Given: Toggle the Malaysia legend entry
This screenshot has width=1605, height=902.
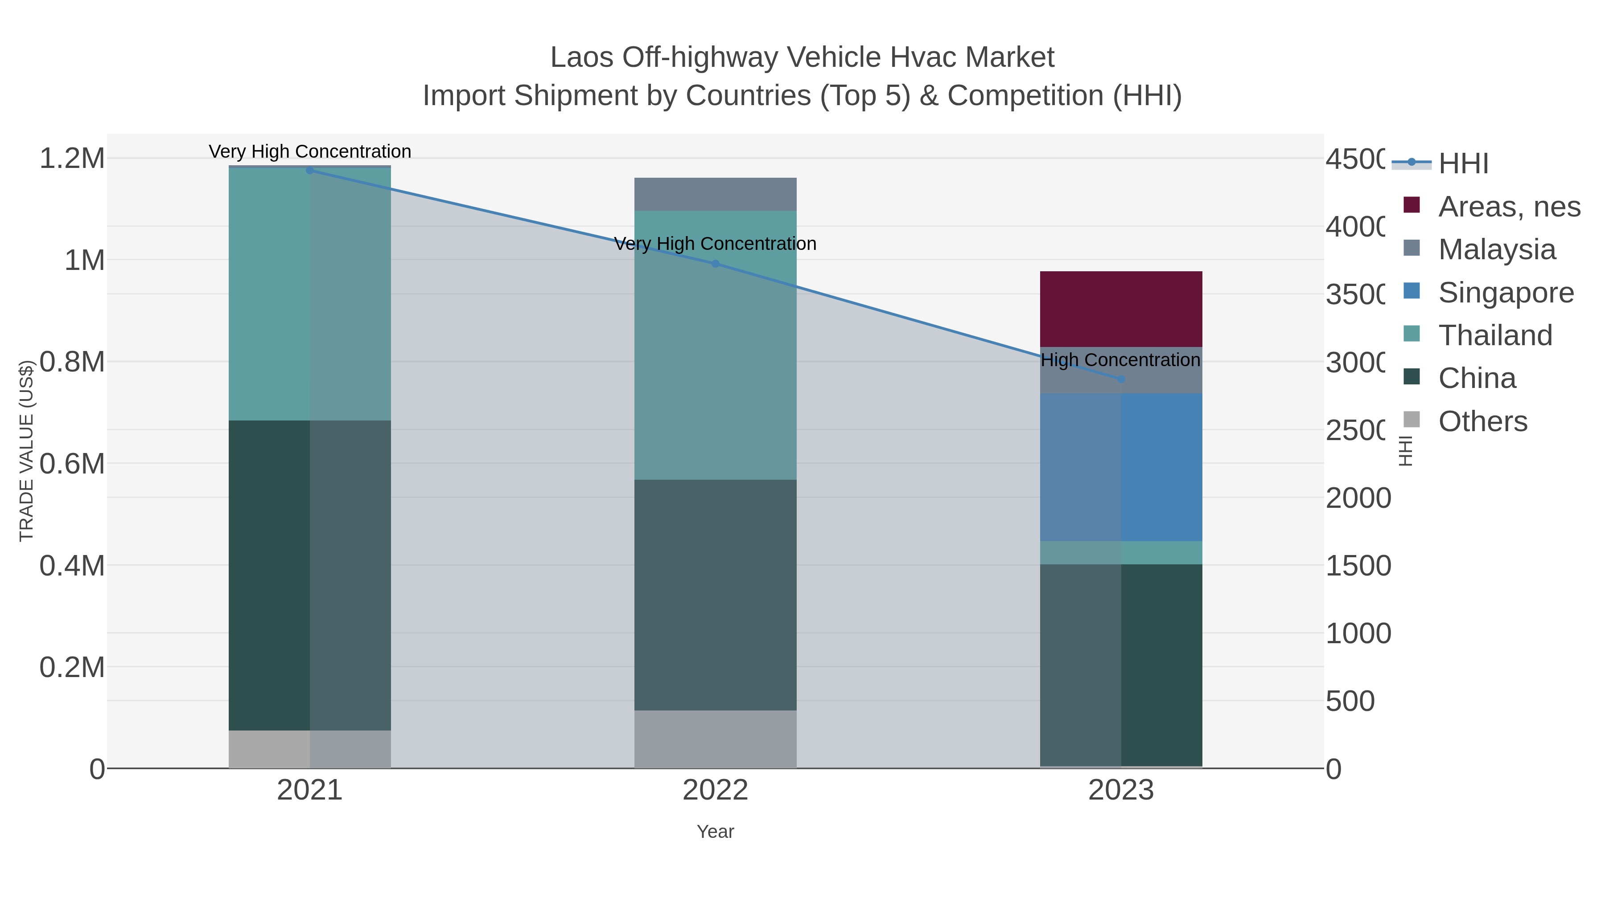Looking at the screenshot, I should pyautogui.click(x=1479, y=249).
